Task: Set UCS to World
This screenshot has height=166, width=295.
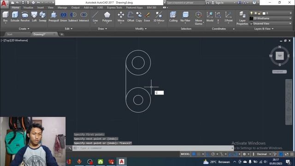Action: tap(210, 17)
